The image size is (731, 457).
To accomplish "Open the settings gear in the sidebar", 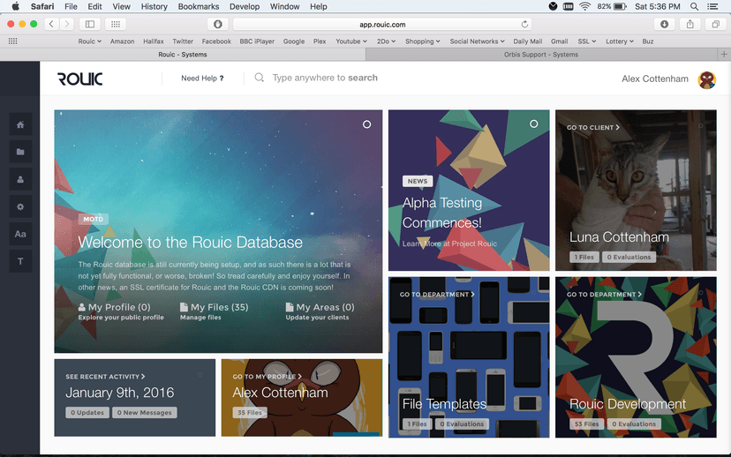I will pos(20,206).
